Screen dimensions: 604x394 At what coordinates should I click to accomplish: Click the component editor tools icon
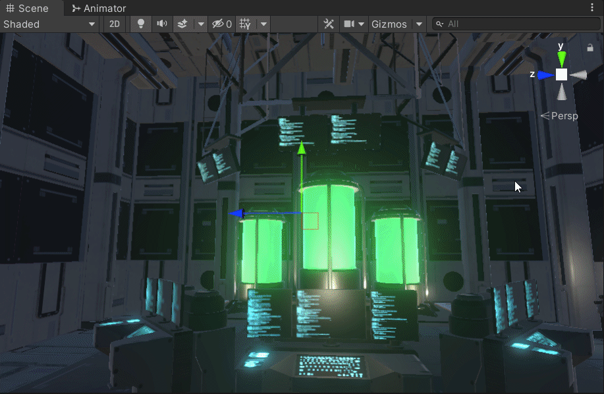point(329,24)
